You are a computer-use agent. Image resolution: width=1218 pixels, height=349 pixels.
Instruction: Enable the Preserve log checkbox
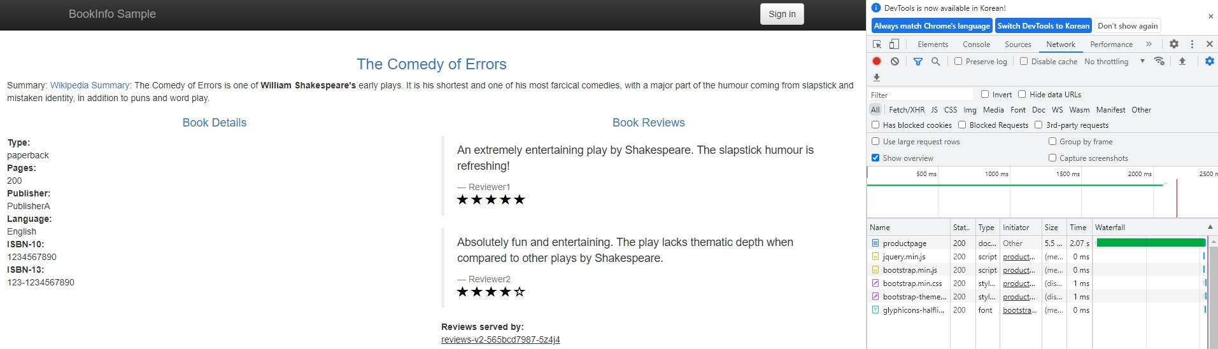(x=958, y=62)
